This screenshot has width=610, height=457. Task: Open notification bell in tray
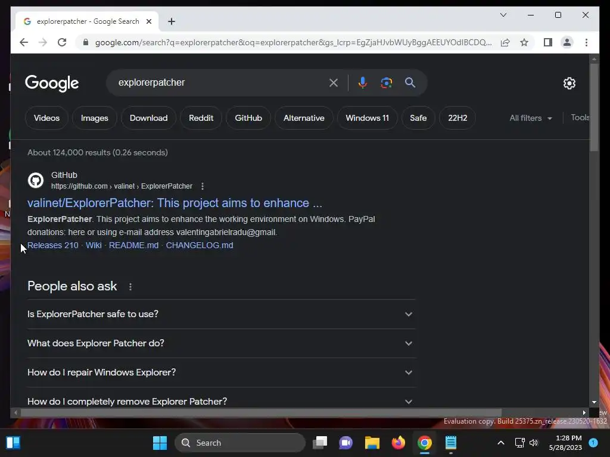593,443
